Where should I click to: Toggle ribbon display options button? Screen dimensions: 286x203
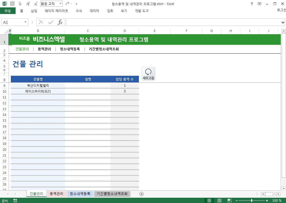[260, 4]
